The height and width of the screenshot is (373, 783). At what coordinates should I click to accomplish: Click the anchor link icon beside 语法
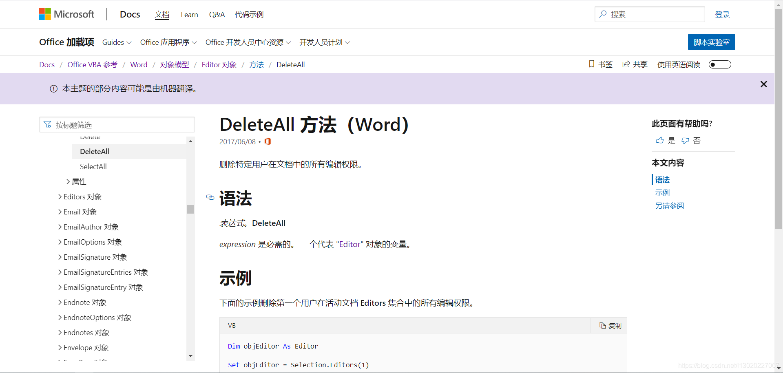(210, 197)
